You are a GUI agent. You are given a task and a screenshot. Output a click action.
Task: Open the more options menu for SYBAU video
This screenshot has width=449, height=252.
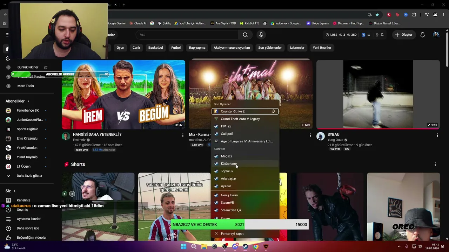(437, 135)
